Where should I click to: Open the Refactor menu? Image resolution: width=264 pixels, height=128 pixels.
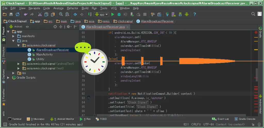tap(72, 8)
